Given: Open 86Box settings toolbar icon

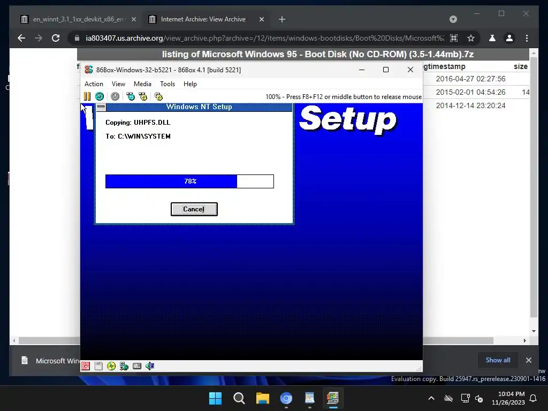Looking at the screenshot, I should click(158, 96).
